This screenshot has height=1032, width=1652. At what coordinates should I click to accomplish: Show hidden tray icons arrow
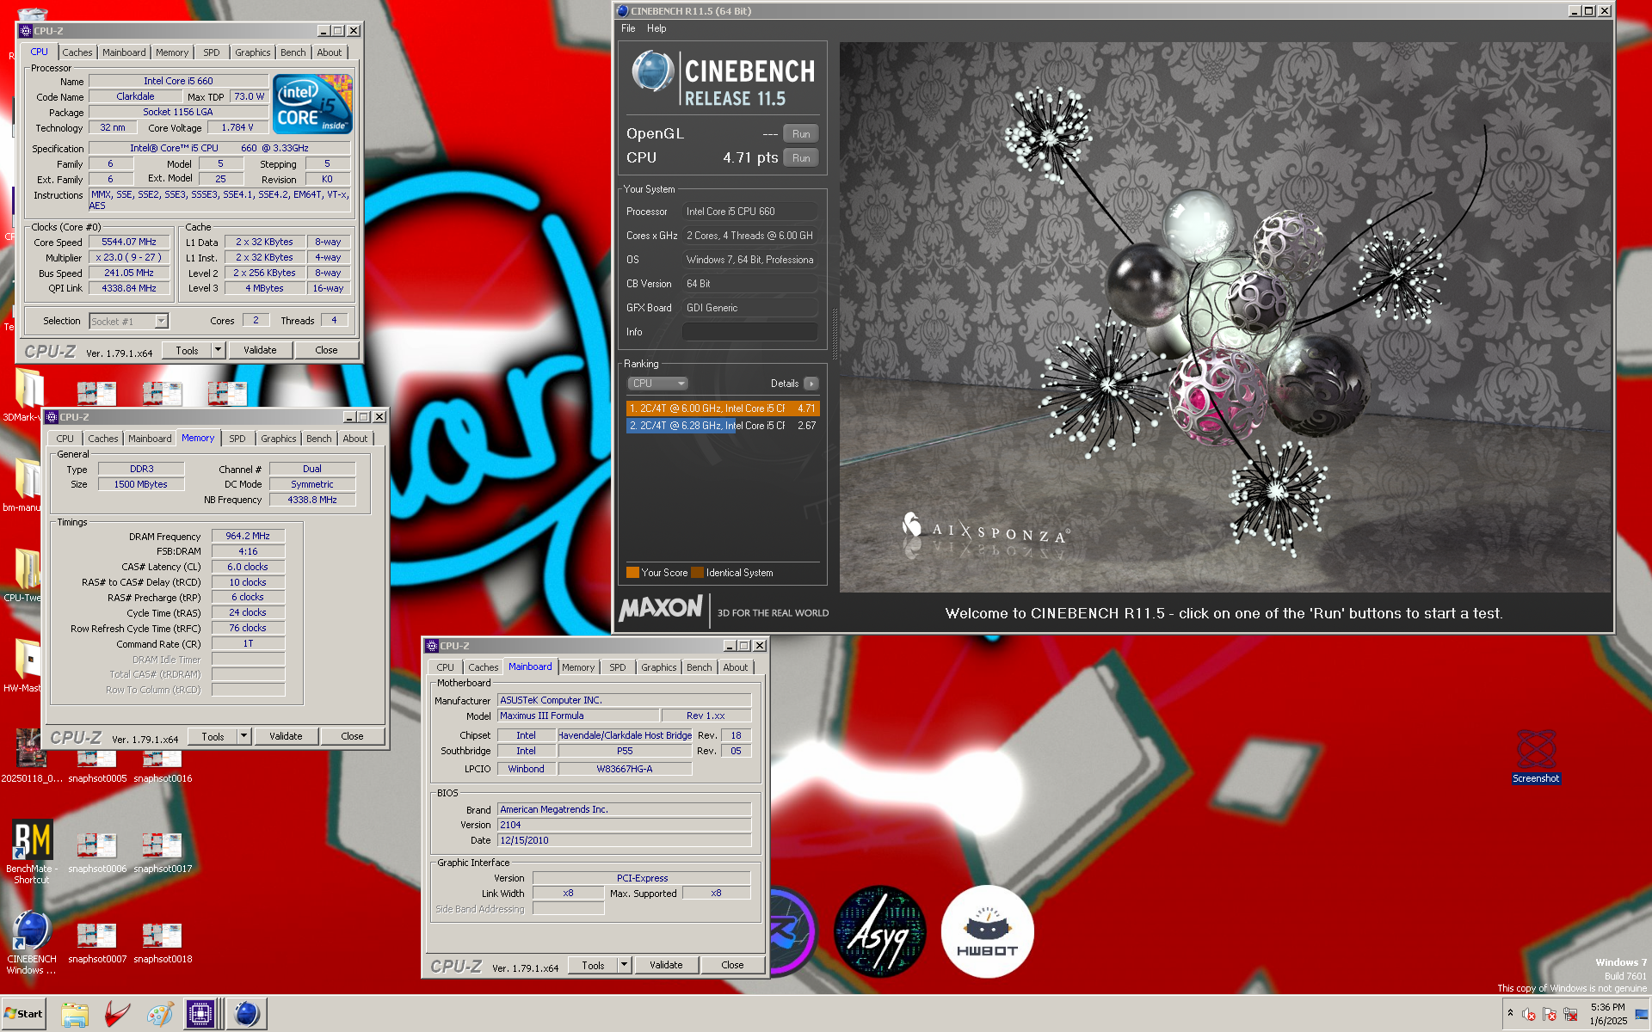pos(1510,1013)
